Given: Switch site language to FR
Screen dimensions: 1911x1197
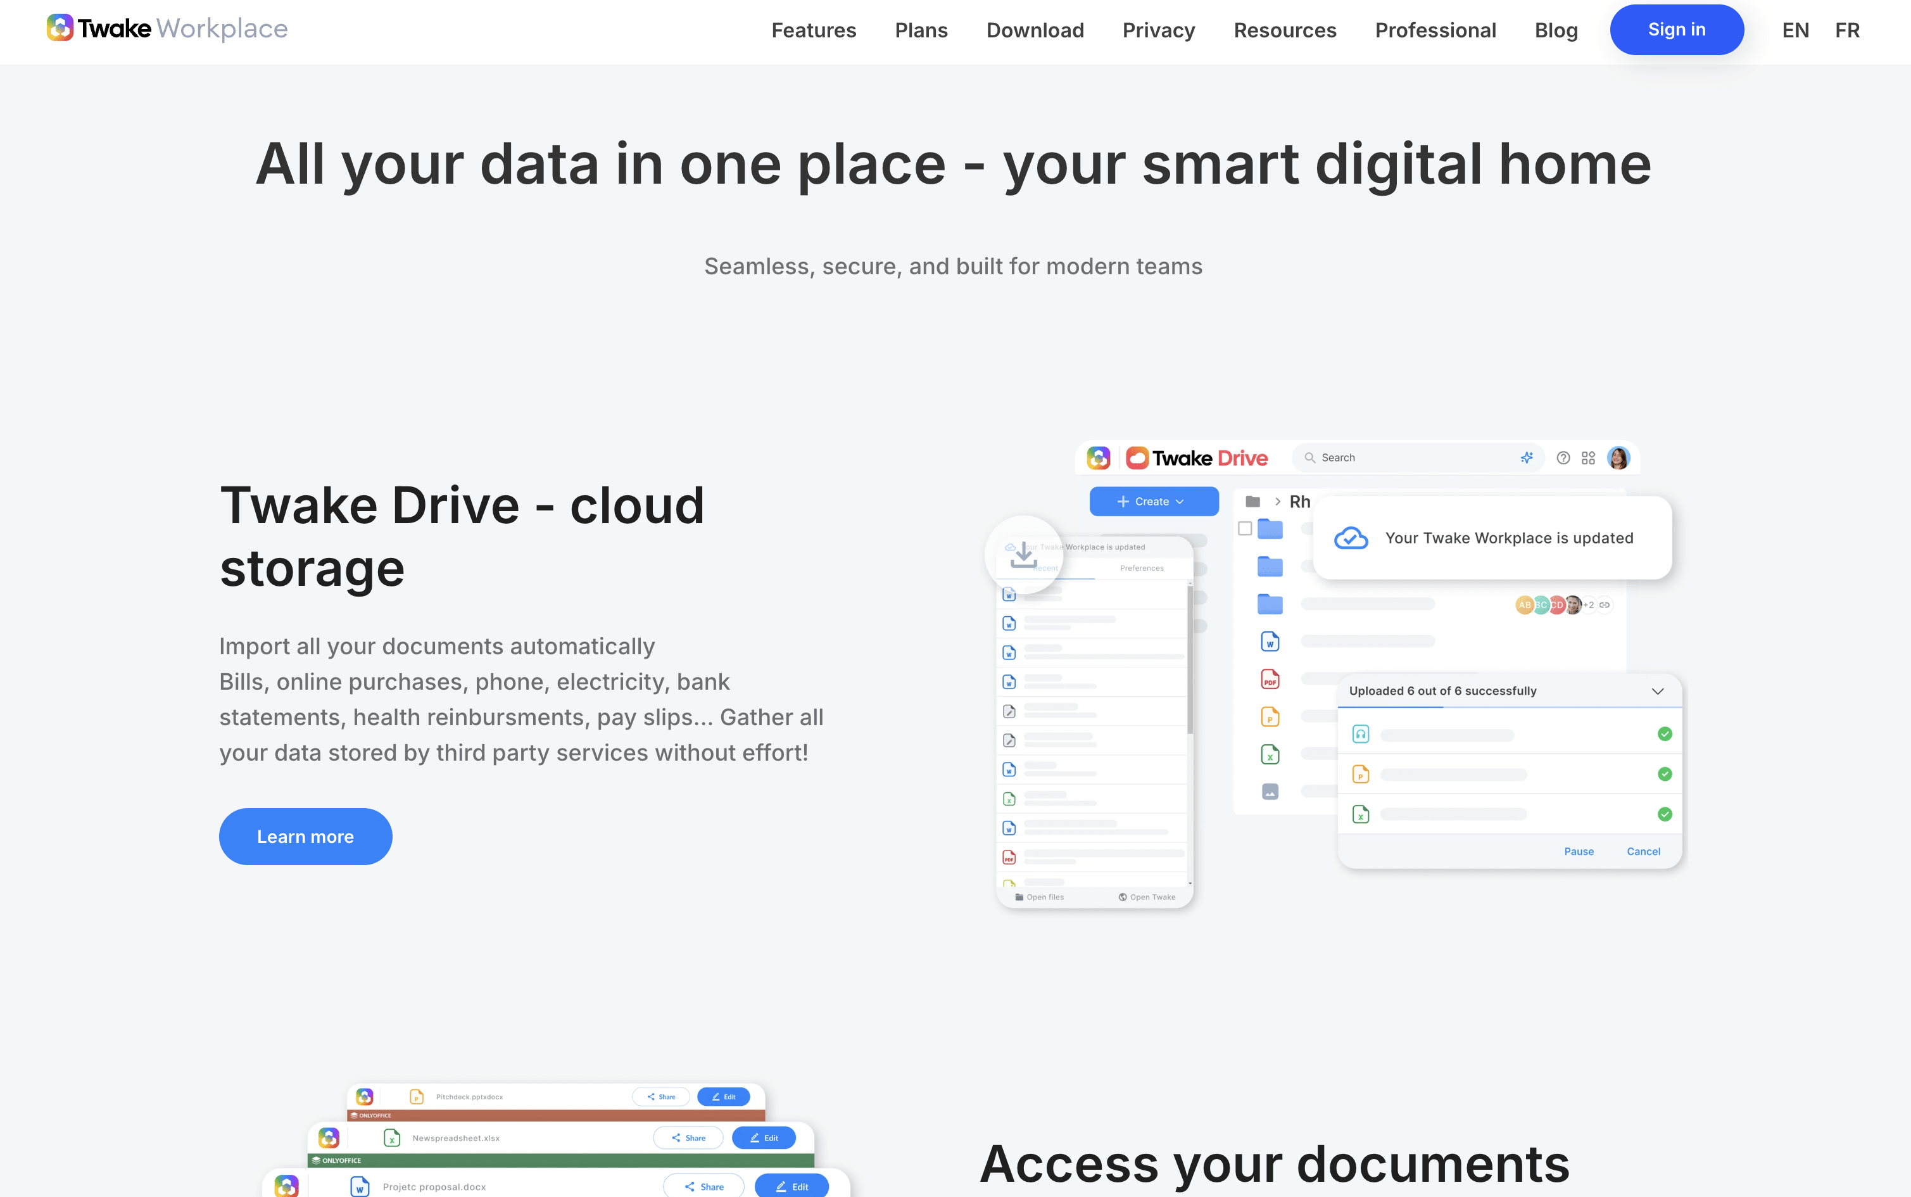Looking at the screenshot, I should 1847,30.
